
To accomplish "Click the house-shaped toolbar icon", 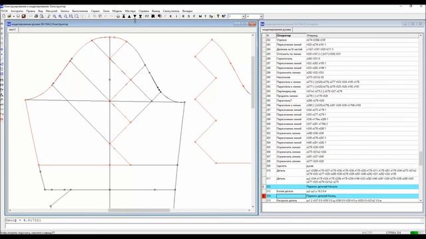I will coord(118,16).
